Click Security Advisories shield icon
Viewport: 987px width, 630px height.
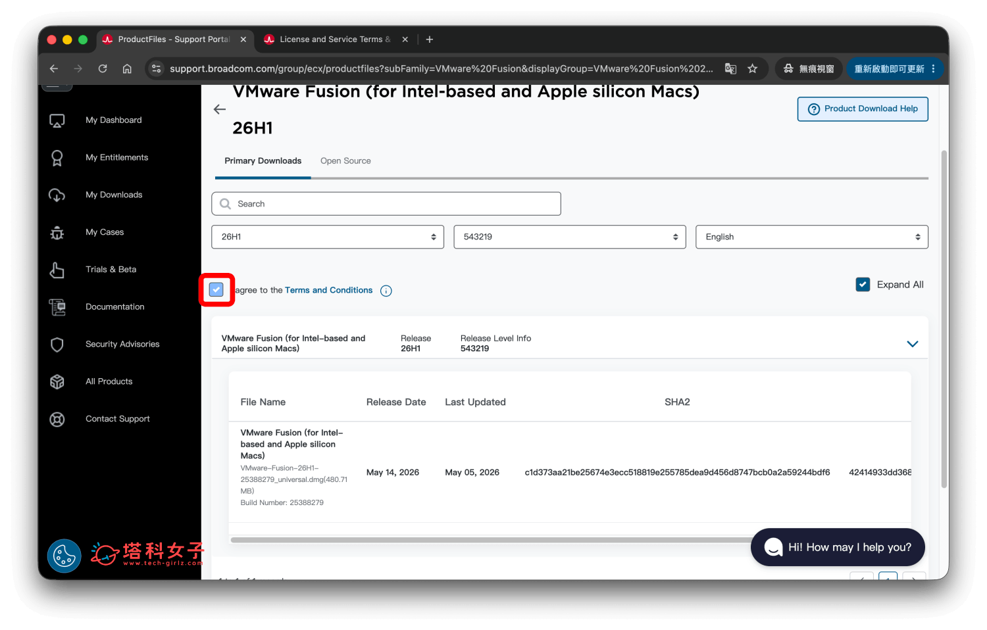(x=57, y=345)
